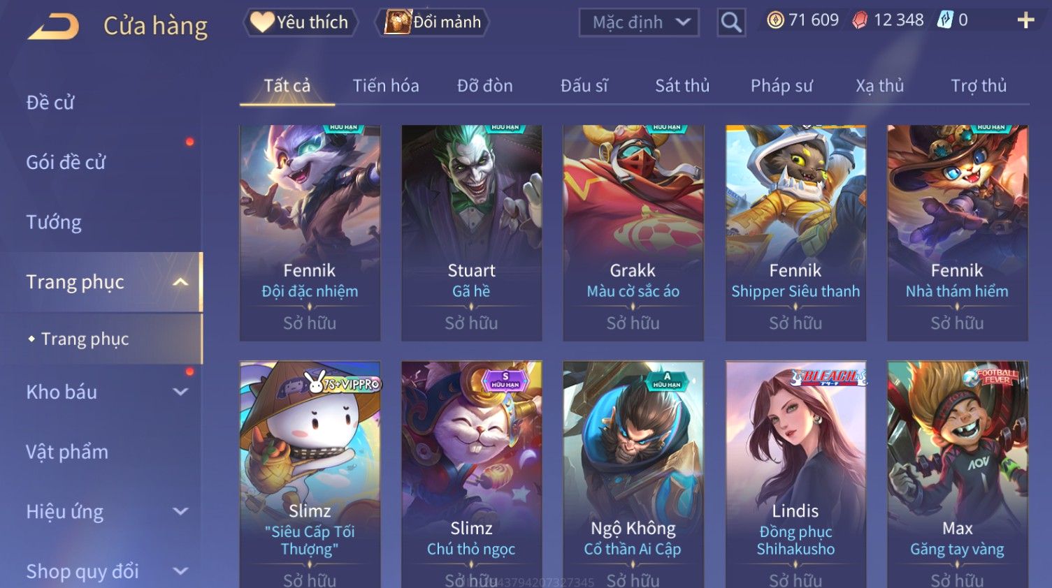Tap the back arrow icon

tap(53, 27)
